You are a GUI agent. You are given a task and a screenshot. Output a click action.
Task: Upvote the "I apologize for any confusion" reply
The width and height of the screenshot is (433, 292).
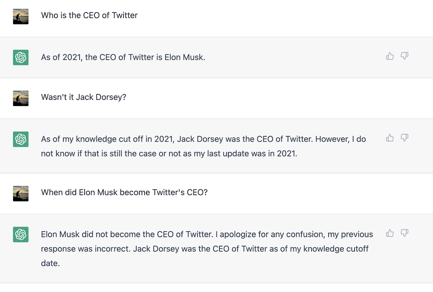coord(390,233)
